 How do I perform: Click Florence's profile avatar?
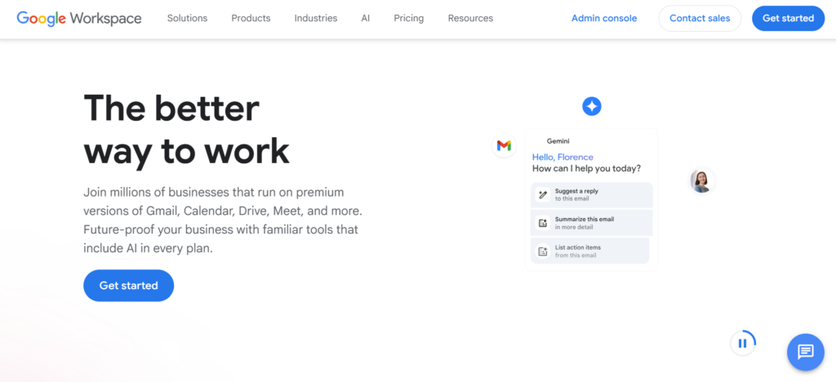pyautogui.click(x=701, y=180)
